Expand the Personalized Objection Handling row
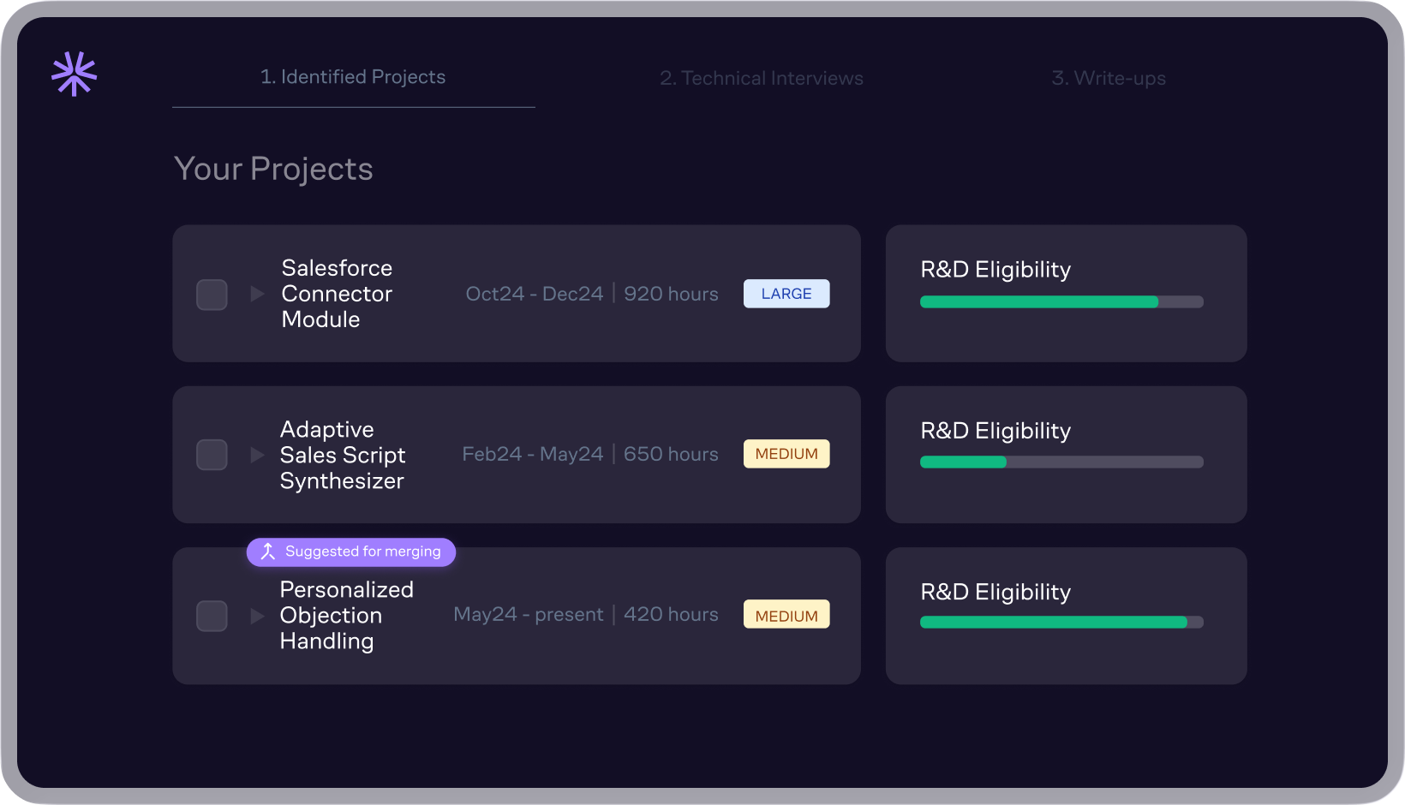The width and height of the screenshot is (1405, 805). point(257,615)
